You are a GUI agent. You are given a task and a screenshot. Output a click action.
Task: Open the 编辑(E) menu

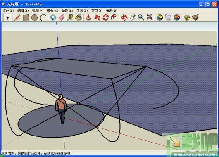pyautogui.click(x=23, y=10)
